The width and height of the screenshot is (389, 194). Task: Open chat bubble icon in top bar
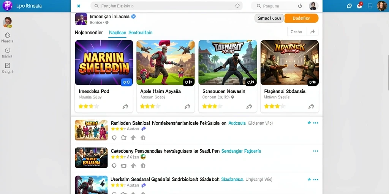(x=349, y=6)
